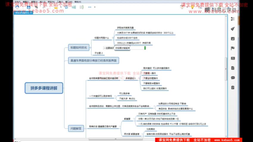
Task: Open the dropdown arrow beside the three-dots icon
Action: [95, 7]
